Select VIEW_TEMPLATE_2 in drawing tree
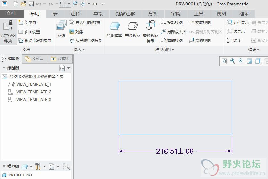The height and width of the screenshot is (179, 268). point(30,92)
